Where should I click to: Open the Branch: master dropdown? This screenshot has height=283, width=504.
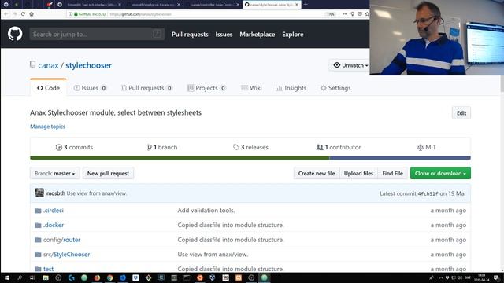54,173
